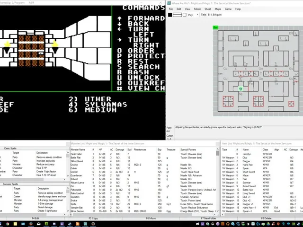Viewport: 303px width, 227px height.
Task: Select the gnome note text box below the map
Action: tap(239, 132)
